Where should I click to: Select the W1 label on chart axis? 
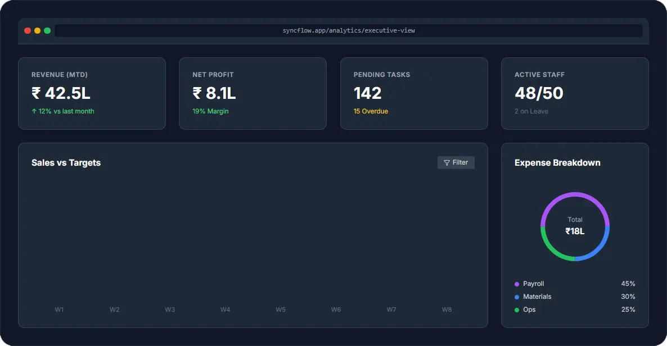click(x=59, y=310)
